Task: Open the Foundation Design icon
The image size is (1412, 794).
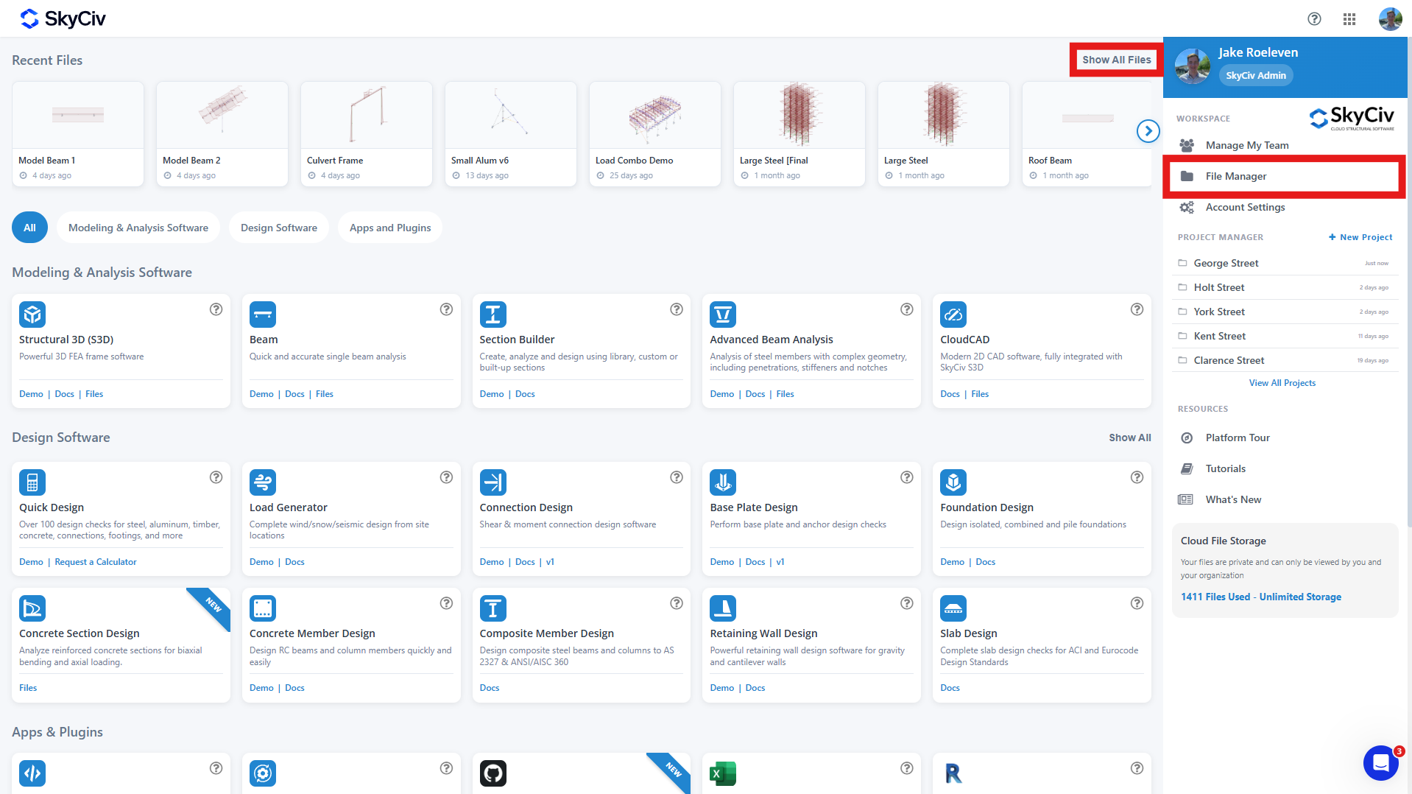Action: [953, 482]
